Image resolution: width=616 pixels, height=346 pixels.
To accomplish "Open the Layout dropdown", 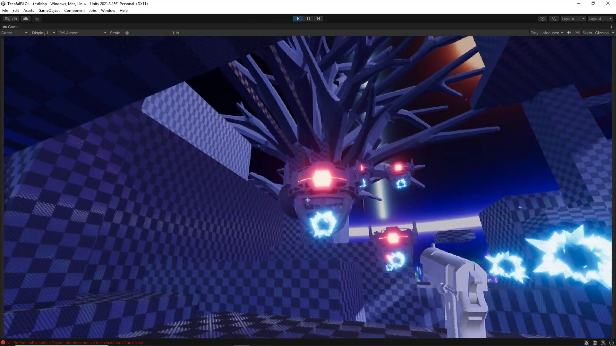I will (x=599, y=19).
